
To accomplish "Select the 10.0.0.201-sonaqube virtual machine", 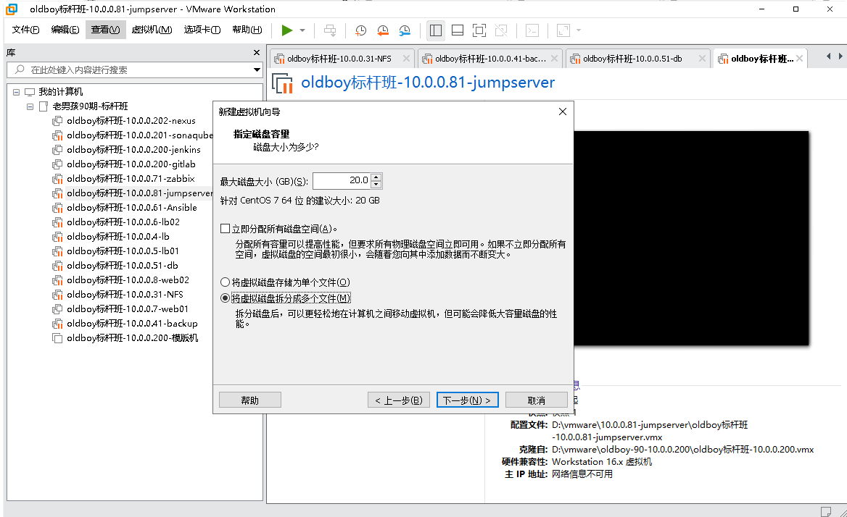I will (x=140, y=135).
